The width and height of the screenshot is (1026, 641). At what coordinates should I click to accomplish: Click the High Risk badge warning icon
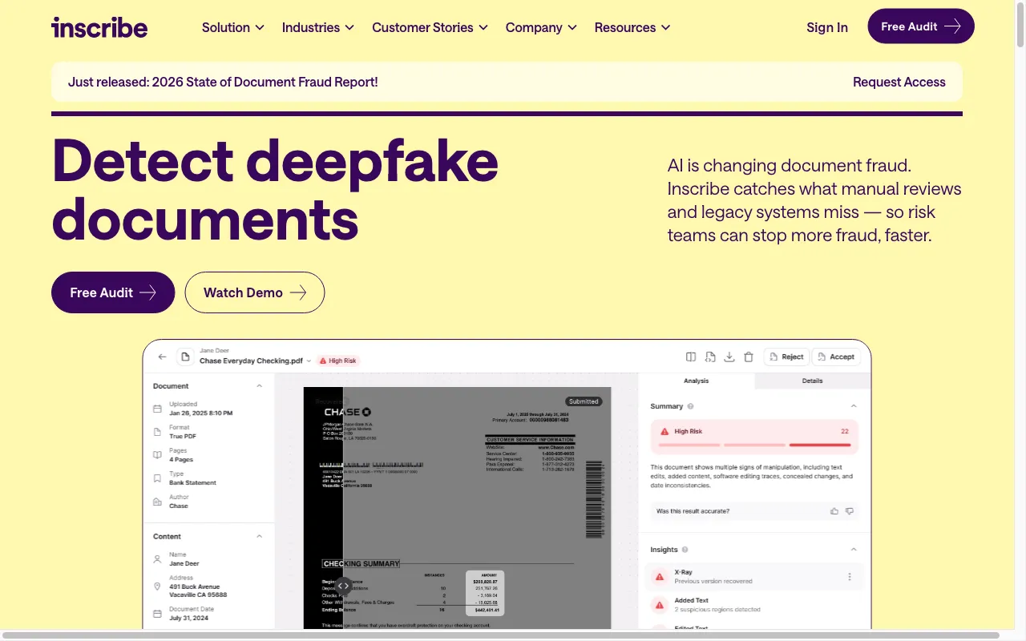tap(323, 361)
